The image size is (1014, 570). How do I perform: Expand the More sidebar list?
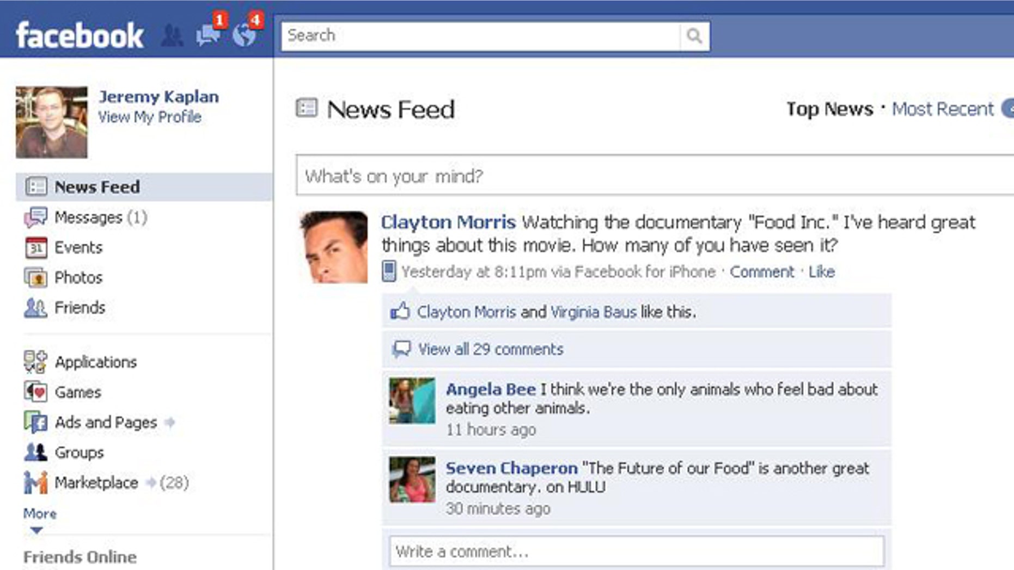click(x=40, y=513)
